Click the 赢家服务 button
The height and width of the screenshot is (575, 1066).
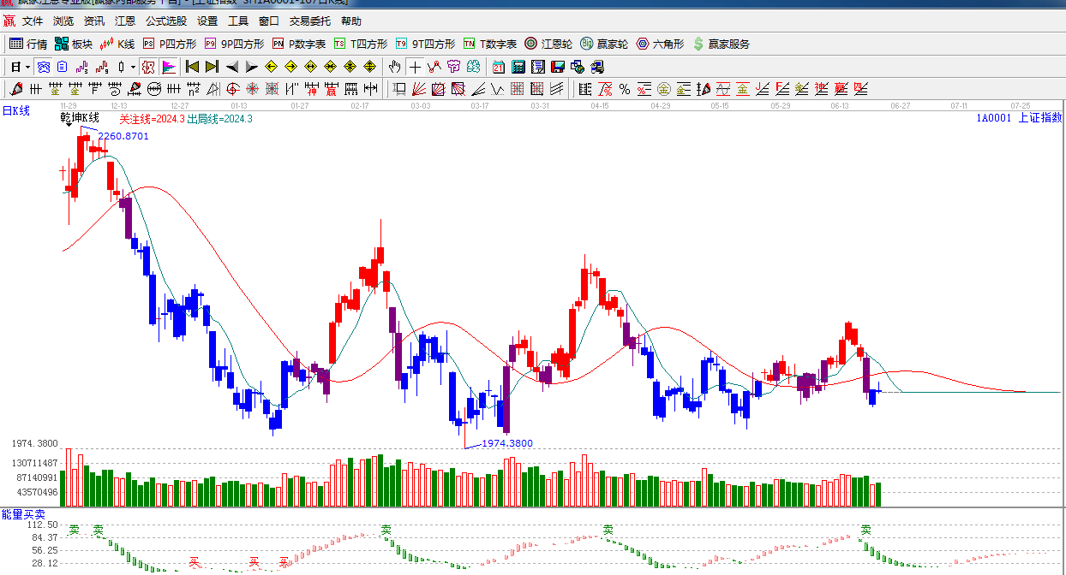[721, 44]
